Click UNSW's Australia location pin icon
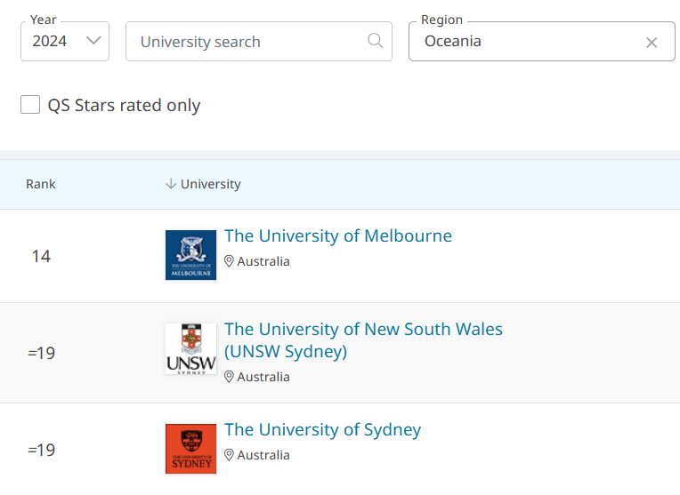The width and height of the screenshot is (680, 495). pos(229,377)
